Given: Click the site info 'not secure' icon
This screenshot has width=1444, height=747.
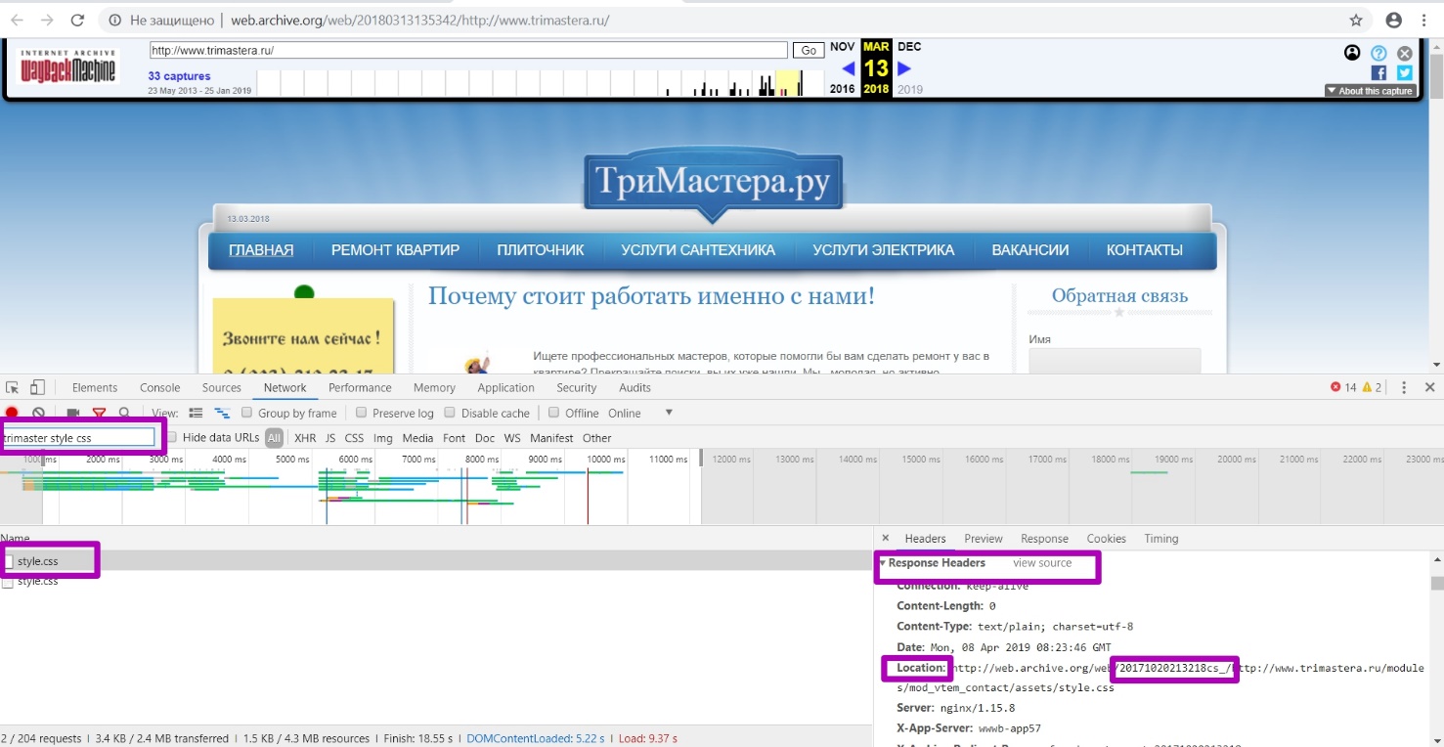Looking at the screenshot, I should (115, 20).
